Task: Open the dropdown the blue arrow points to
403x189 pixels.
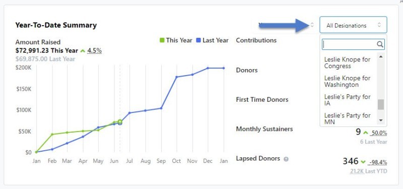Action: (285, 25)
